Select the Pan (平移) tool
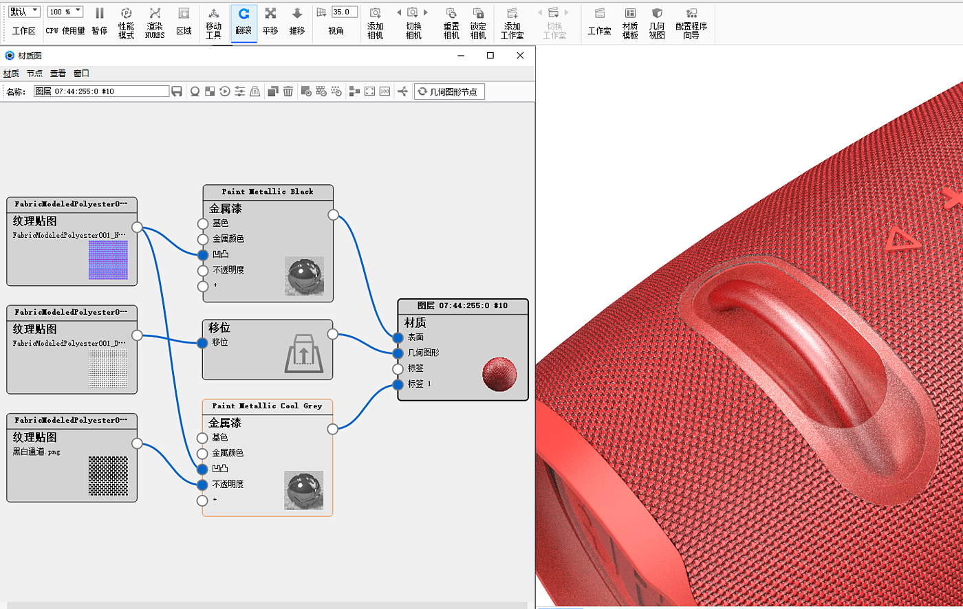963x609 pixels. click(x=270, y=22)
